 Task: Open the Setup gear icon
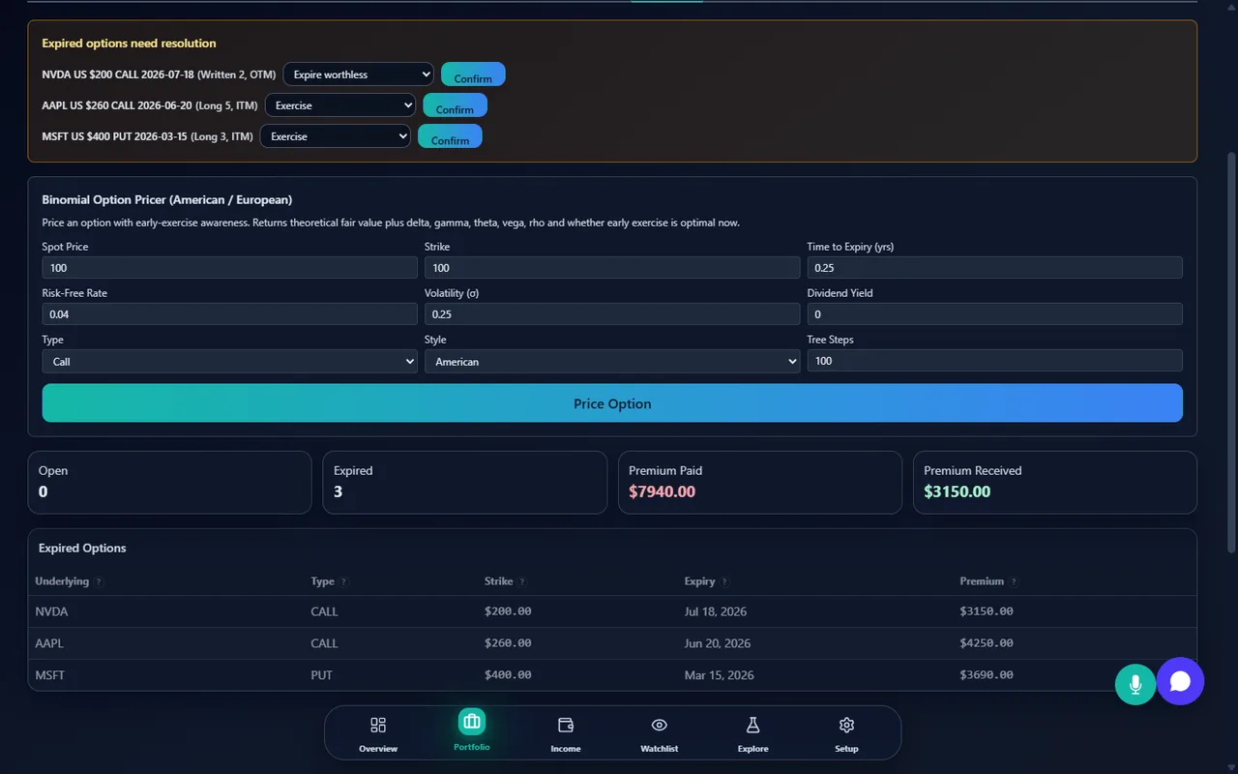tap(846, 725)
